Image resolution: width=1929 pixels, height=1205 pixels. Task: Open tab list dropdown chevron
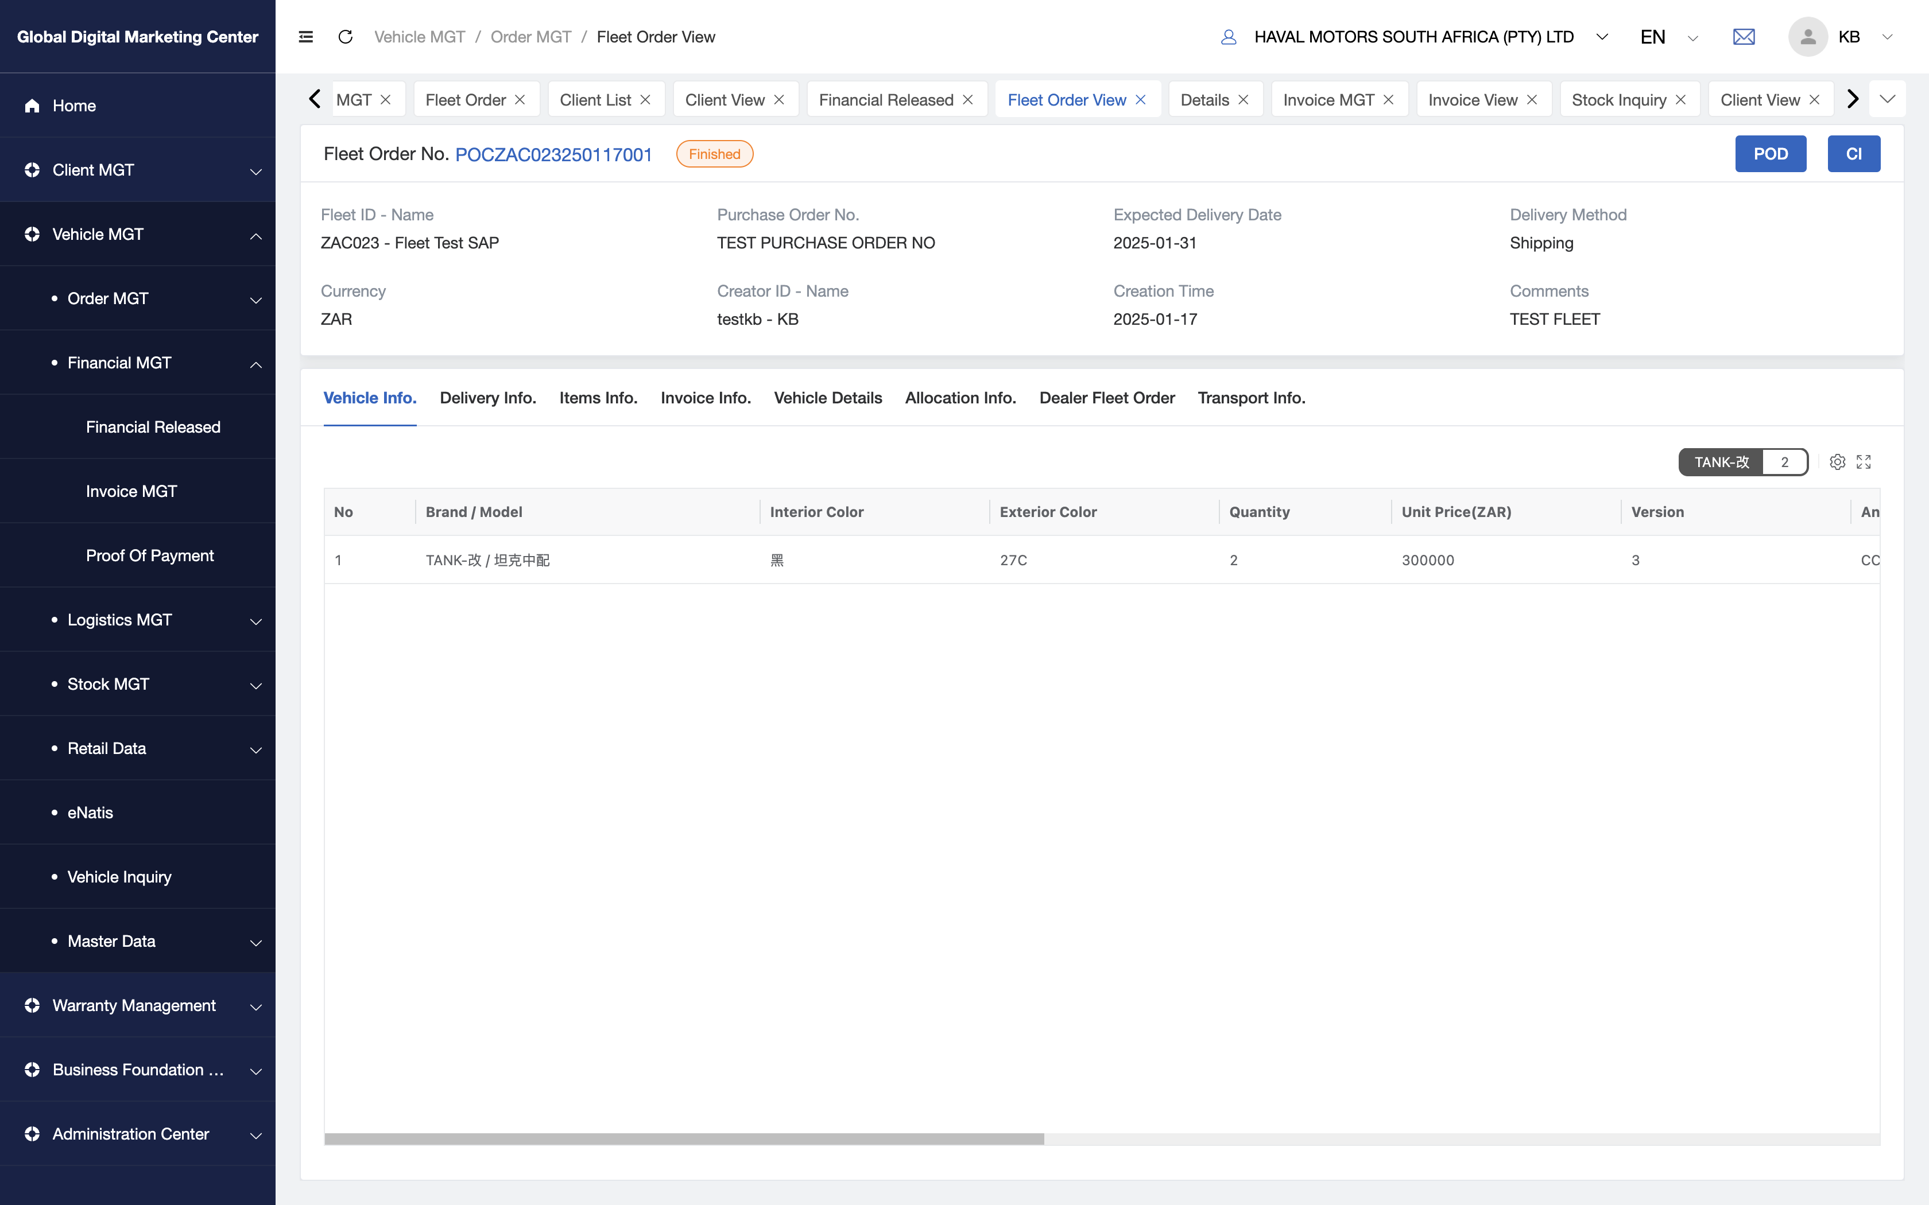tap(1887, 100)
